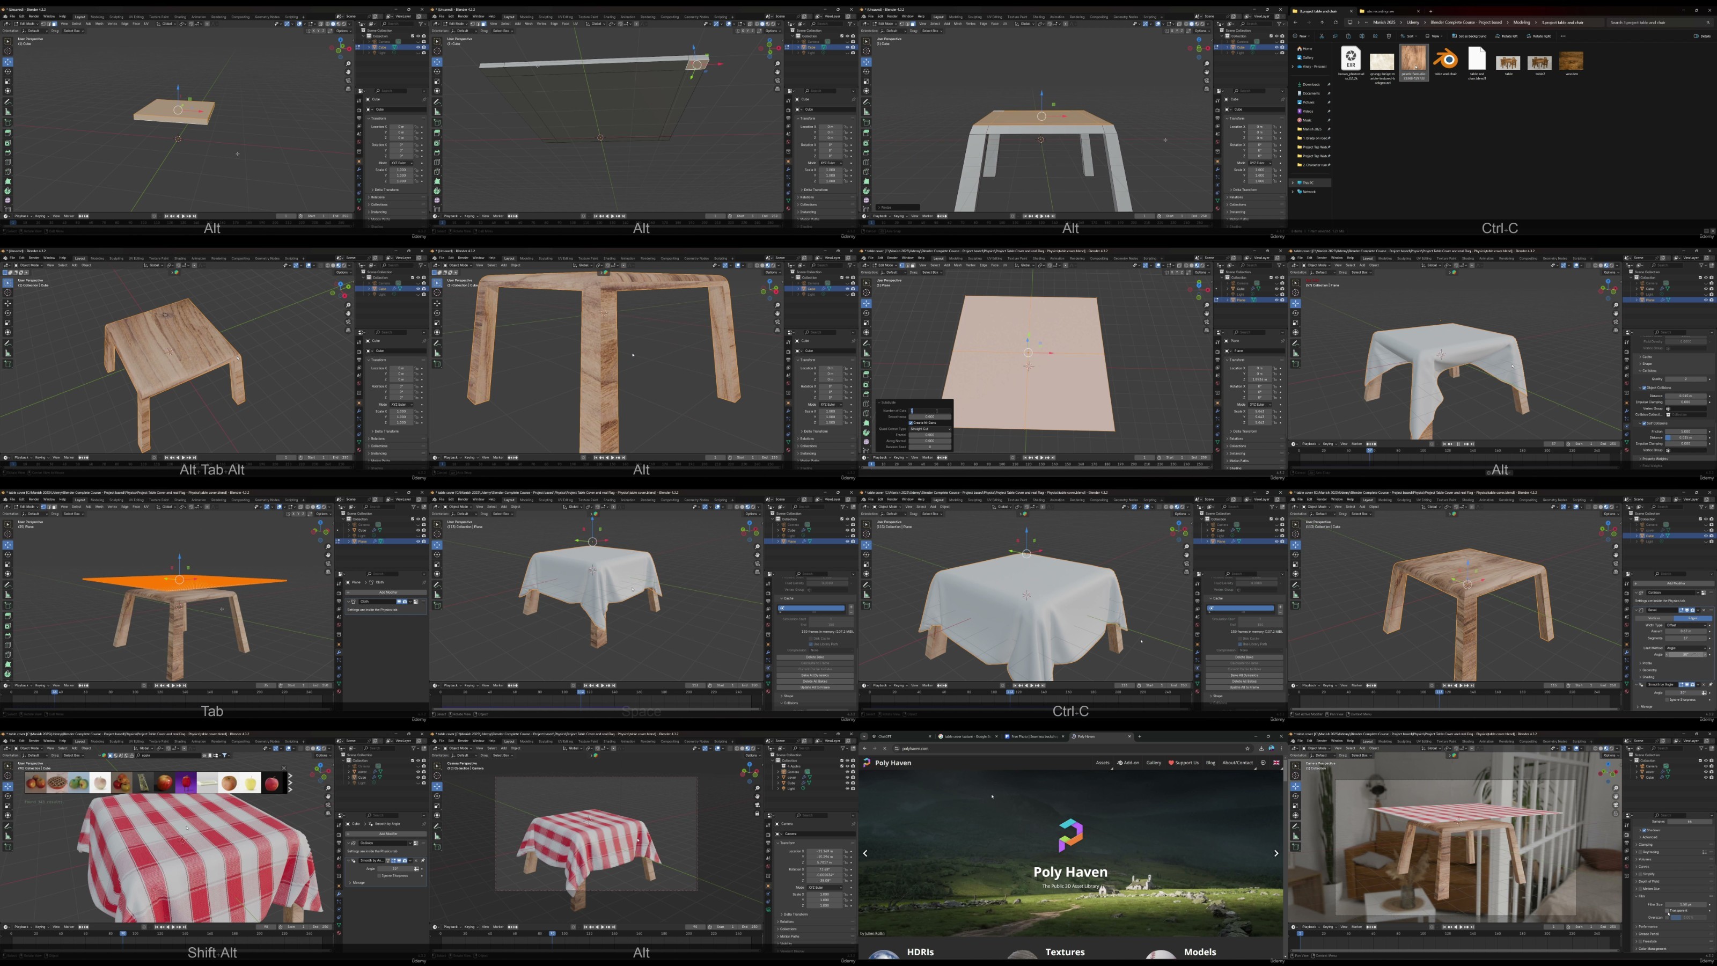Select the 'wooden' image thumbnail
This screenshot has height=966, width=1717.
tap(1571, 61)
